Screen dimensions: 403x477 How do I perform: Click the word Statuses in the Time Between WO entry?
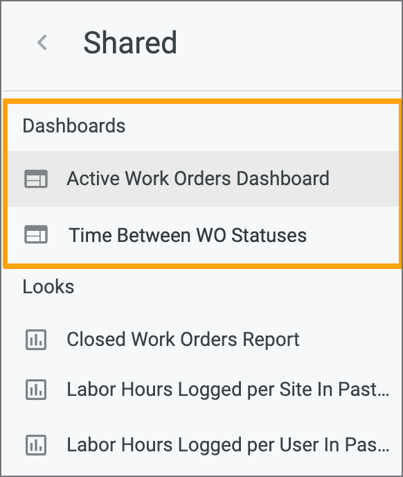point(269,236)
